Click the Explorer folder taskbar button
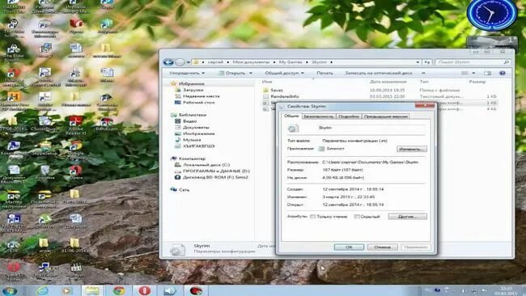 (x=92, y=290)
